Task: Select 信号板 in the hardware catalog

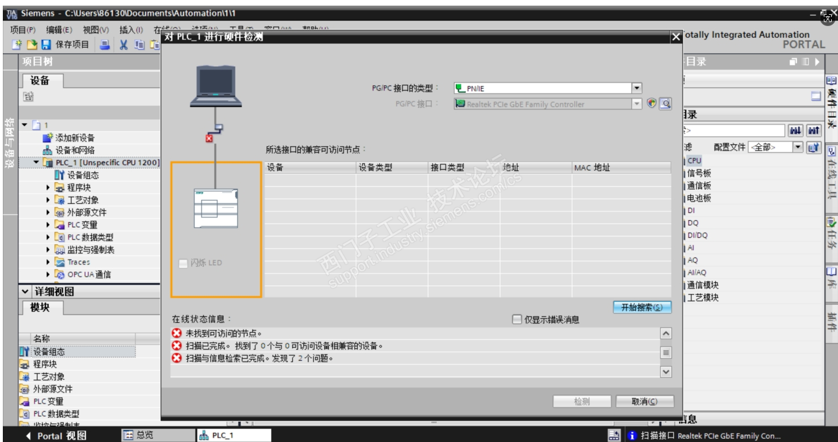Action: click(699, 173)
